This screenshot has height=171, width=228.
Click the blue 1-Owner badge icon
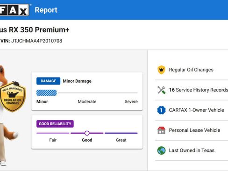pyautogui.click(x=161, y=110)
